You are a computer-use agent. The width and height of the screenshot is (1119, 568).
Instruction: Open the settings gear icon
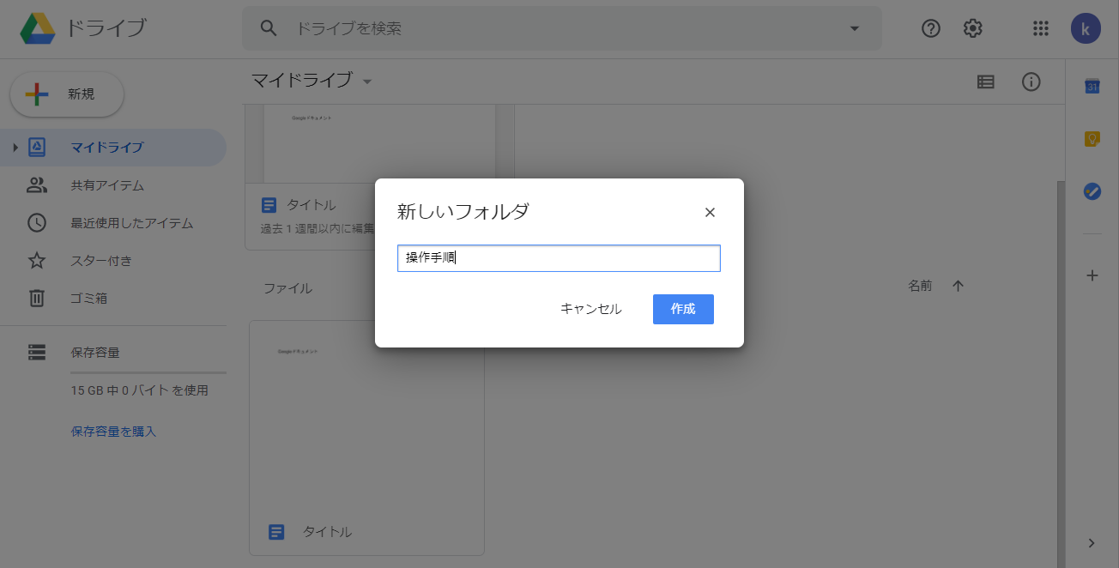972,28
